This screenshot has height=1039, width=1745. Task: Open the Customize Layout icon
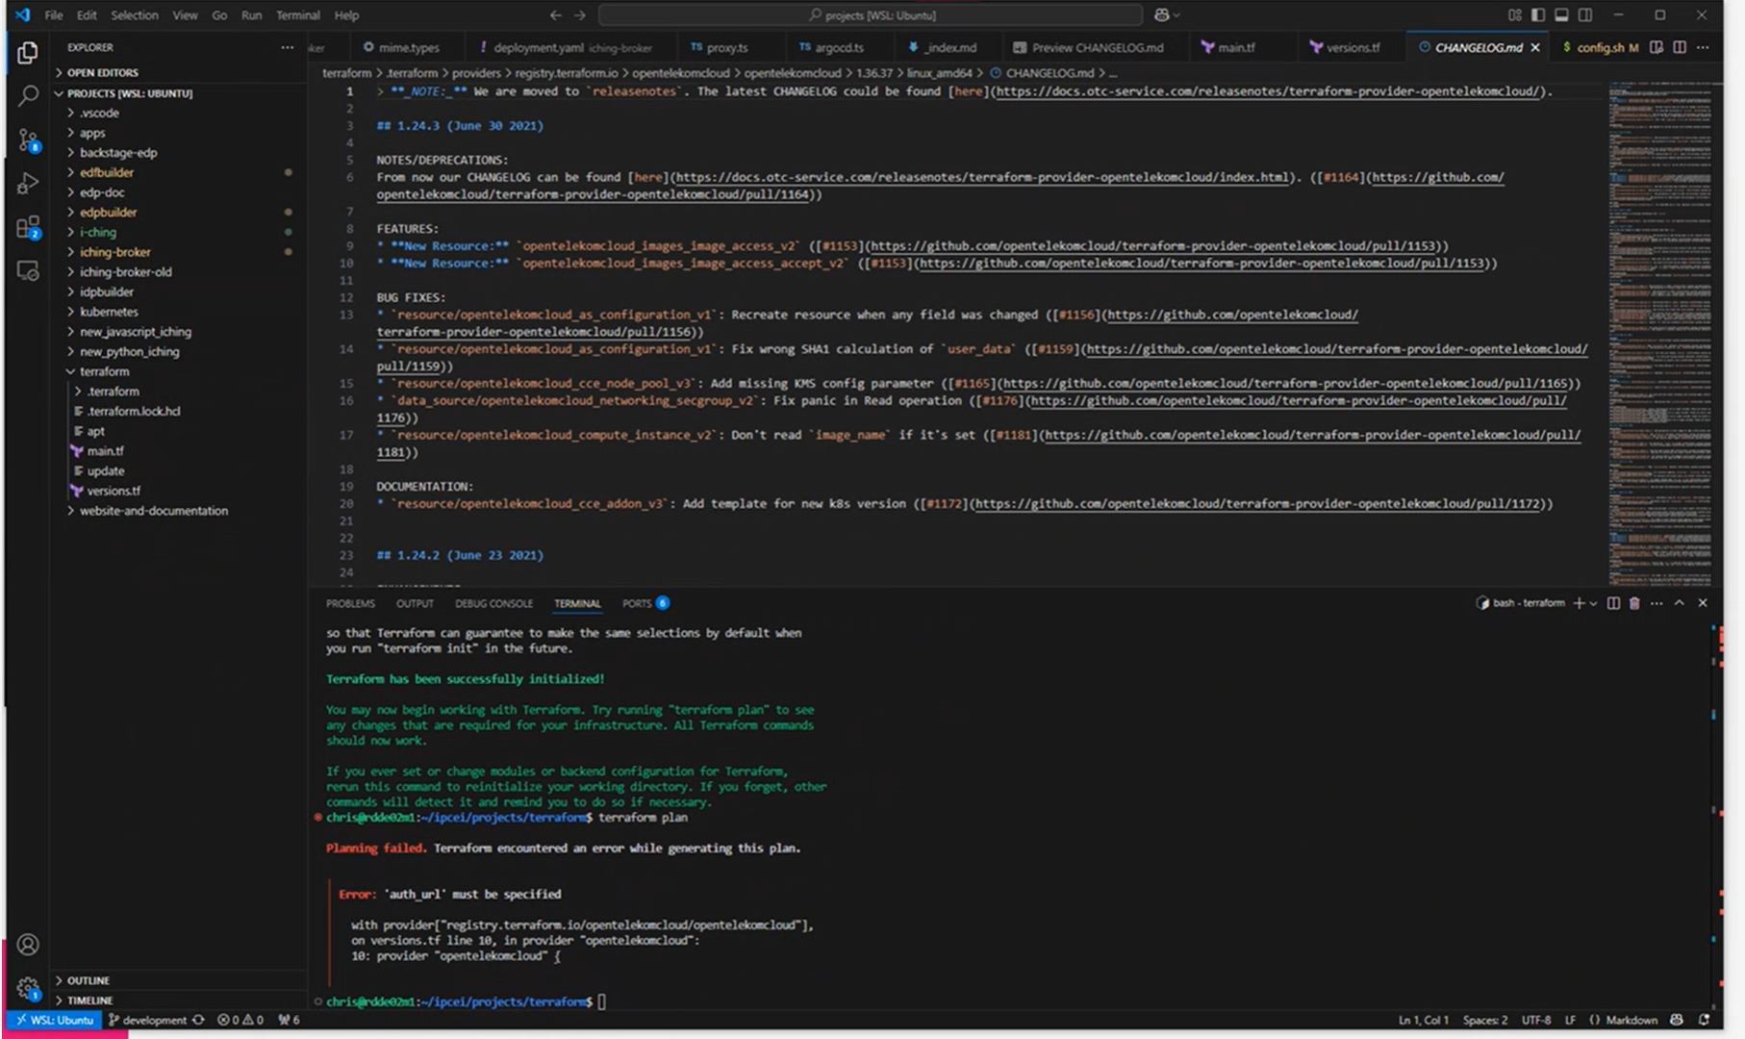(x=1515, y=14)
